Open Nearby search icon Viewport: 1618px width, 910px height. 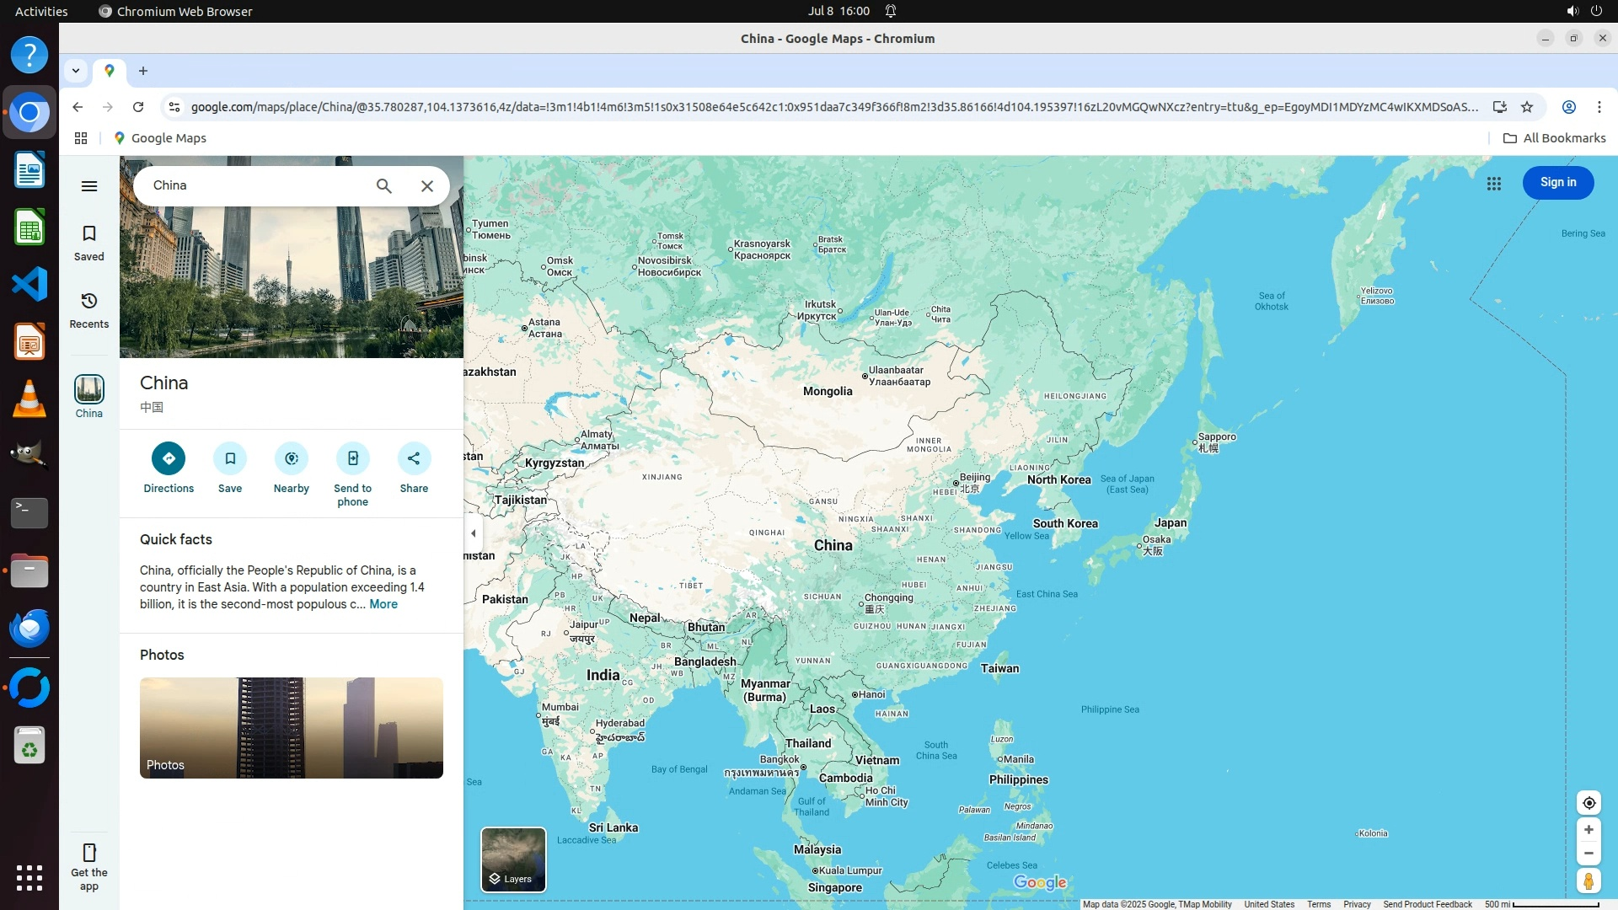(x=292, y=458)
